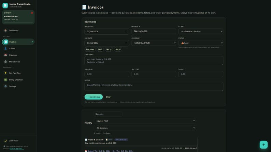Viewport: 271px width, 152px height.
Task: Click the Maple & Co Cafe client name
Action: pyautogui.click(x=96, y=140)
